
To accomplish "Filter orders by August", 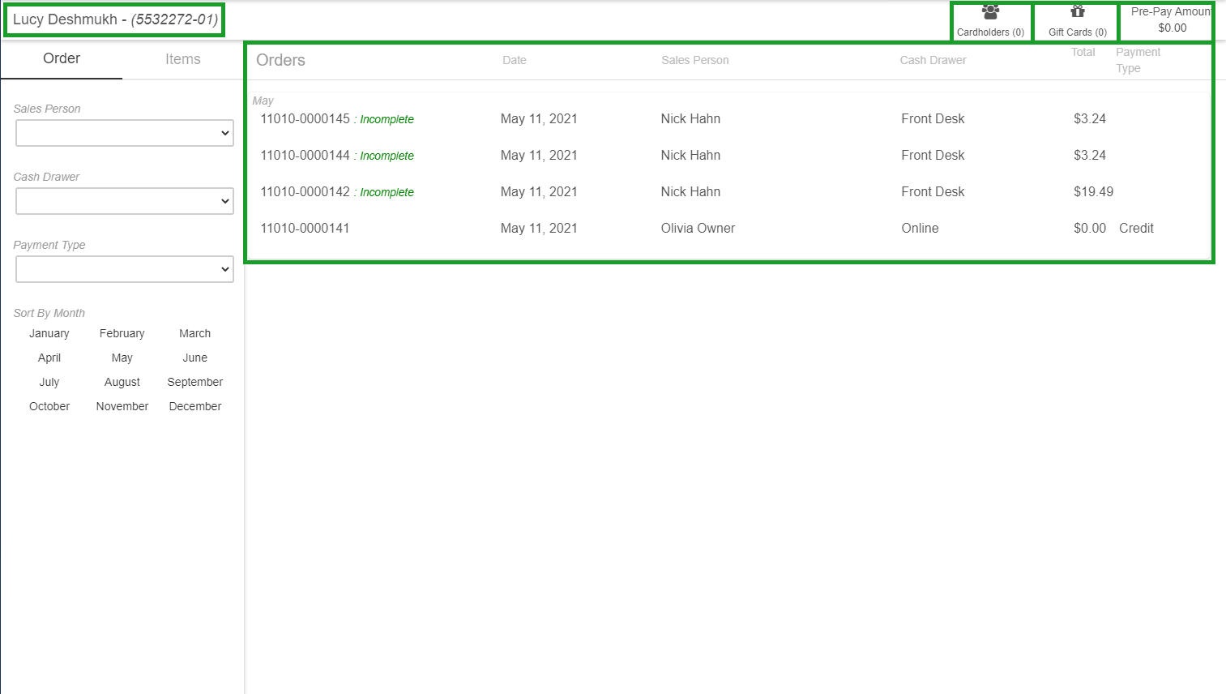I will [x=122, y=382].
